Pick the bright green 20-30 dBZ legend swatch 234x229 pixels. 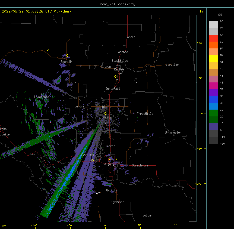213,113
